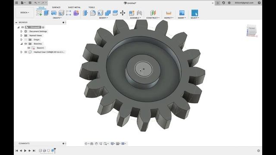
Task: Collapse the root component tree node
Action: coord(19,27)
